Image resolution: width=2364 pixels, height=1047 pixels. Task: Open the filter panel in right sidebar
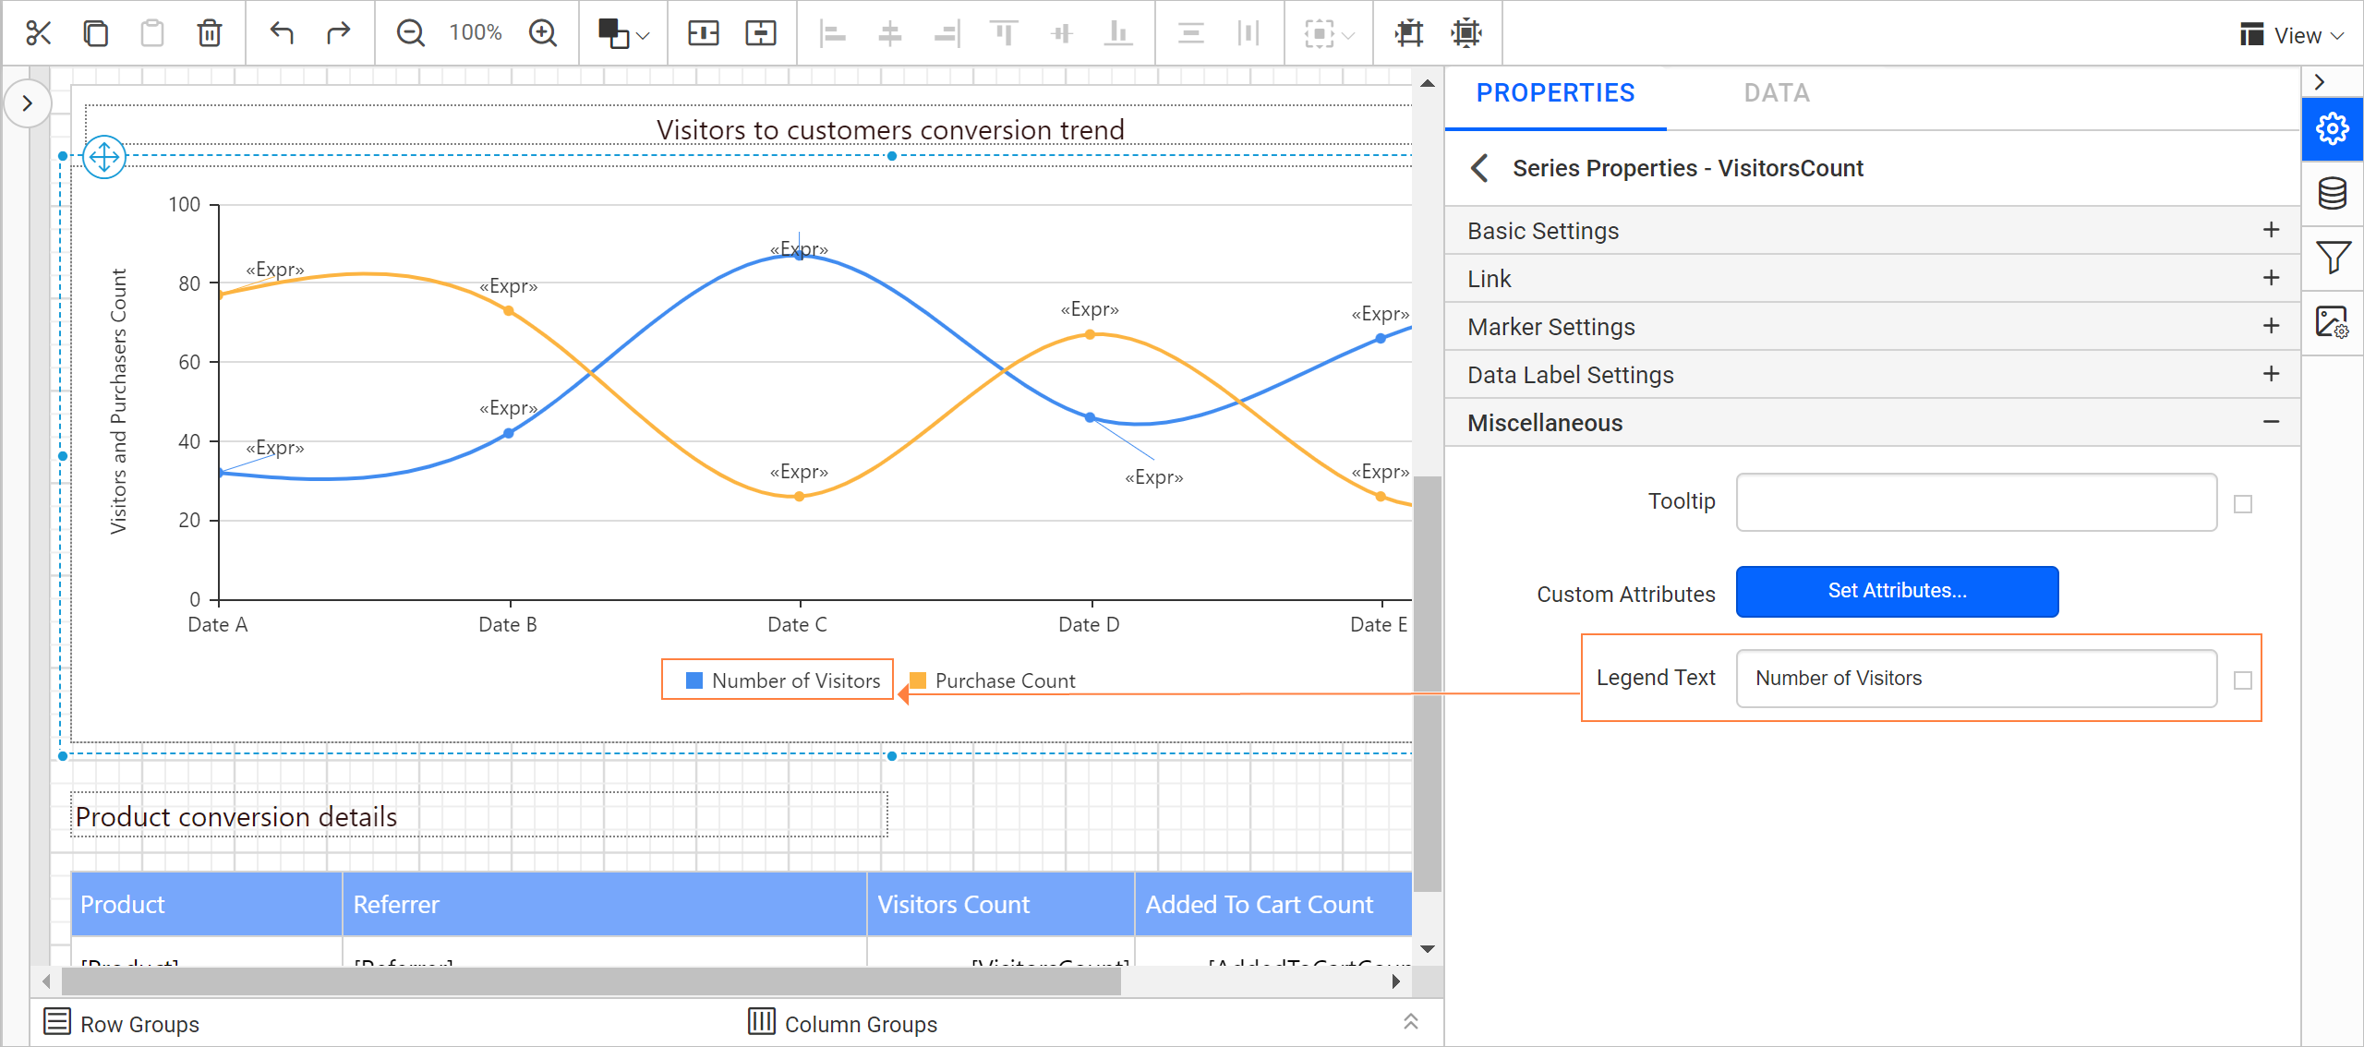click(x=2333, y=258)
